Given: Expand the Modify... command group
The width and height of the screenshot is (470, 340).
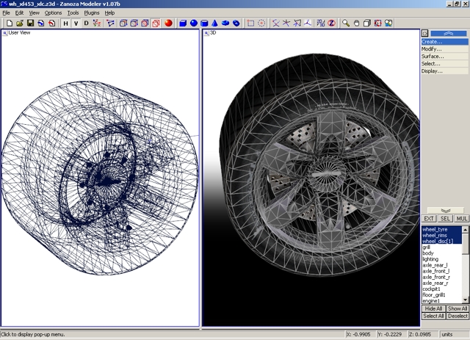Looking at the screenshot, I should click(x=432, y=48).
